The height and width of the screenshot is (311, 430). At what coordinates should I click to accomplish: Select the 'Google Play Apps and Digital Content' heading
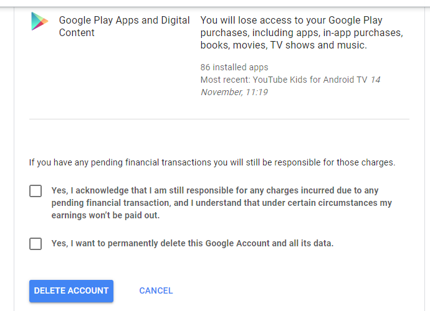(124, 26)
